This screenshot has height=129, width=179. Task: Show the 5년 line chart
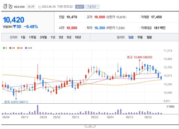(x=69, y=37)
